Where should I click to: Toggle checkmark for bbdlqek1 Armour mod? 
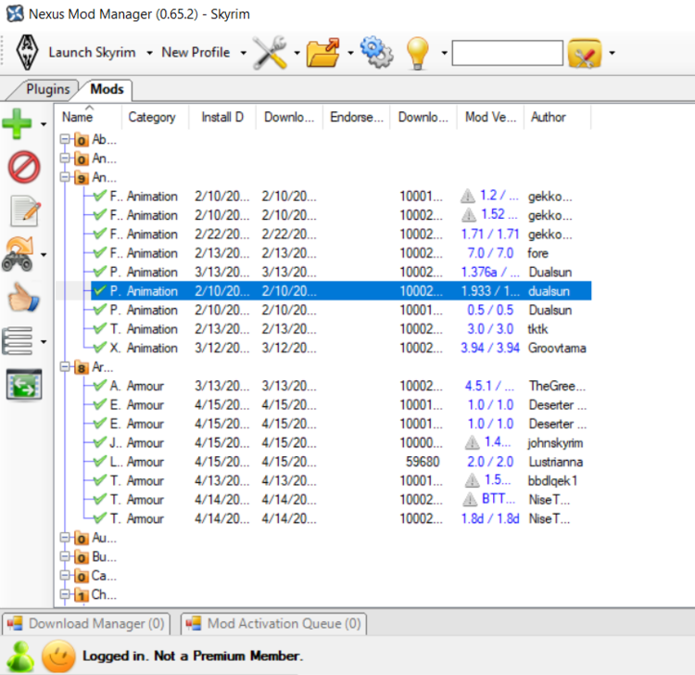pos(100,479)
